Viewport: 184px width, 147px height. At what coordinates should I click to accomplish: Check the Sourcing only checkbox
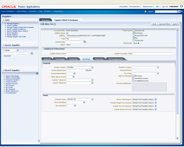click(134, 31)
